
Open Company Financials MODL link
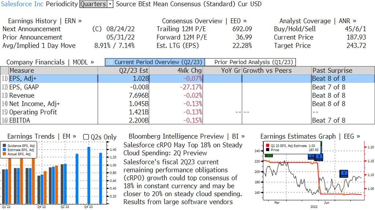[50, 62]
